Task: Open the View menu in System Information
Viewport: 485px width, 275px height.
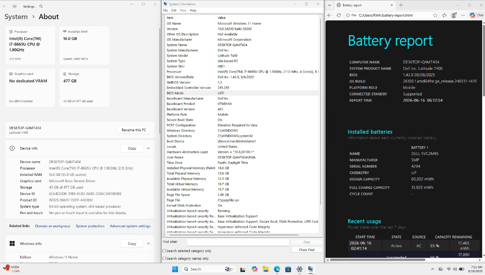Action: pyautogui.click(x=183, y=10)
